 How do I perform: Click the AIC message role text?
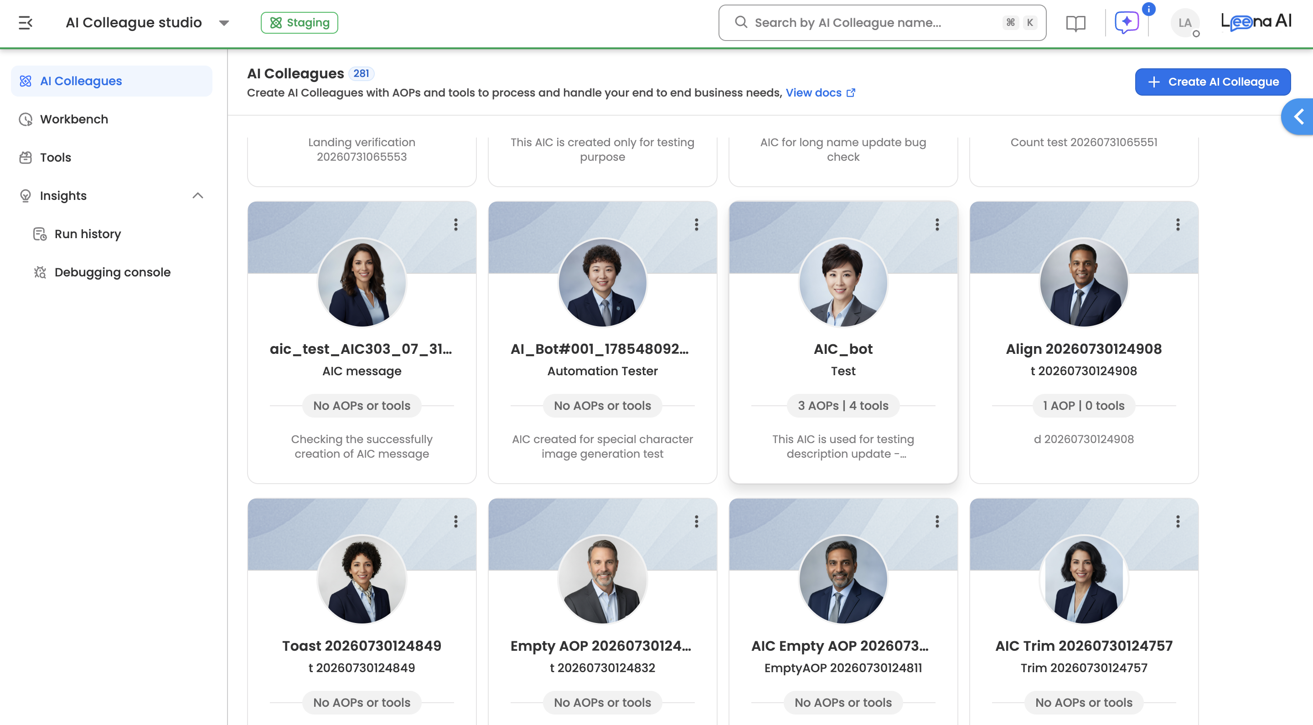point(362,371)
